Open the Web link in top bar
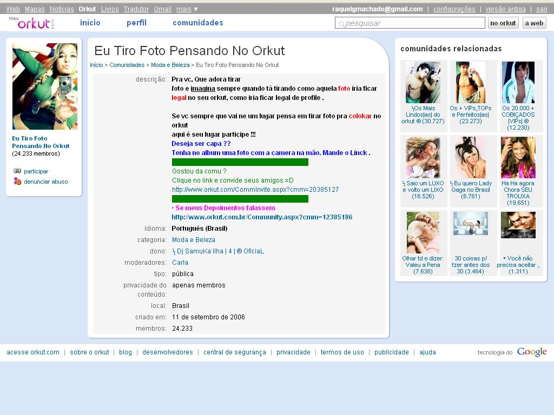This screenshot has height=415, width=554. [x=13, y=9]
